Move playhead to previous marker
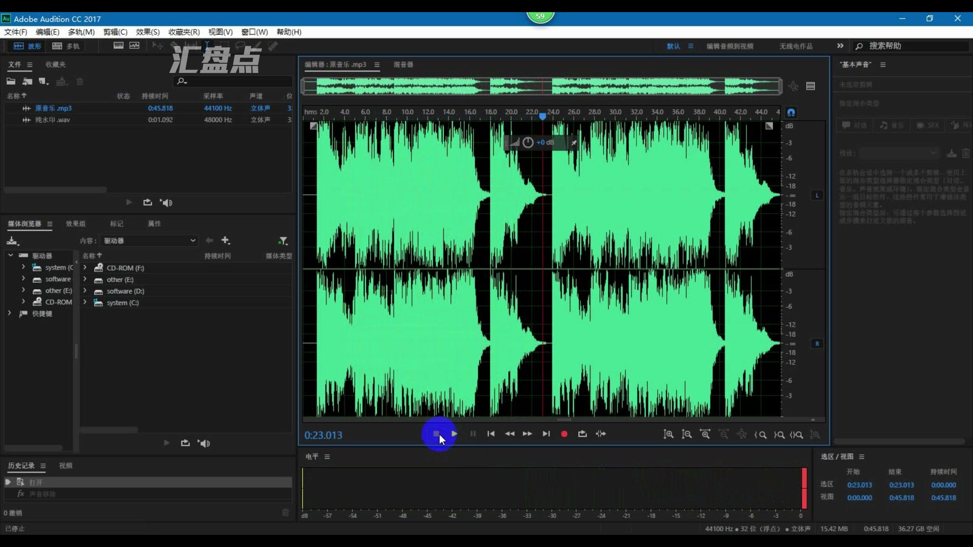 (x=491, y=434)
